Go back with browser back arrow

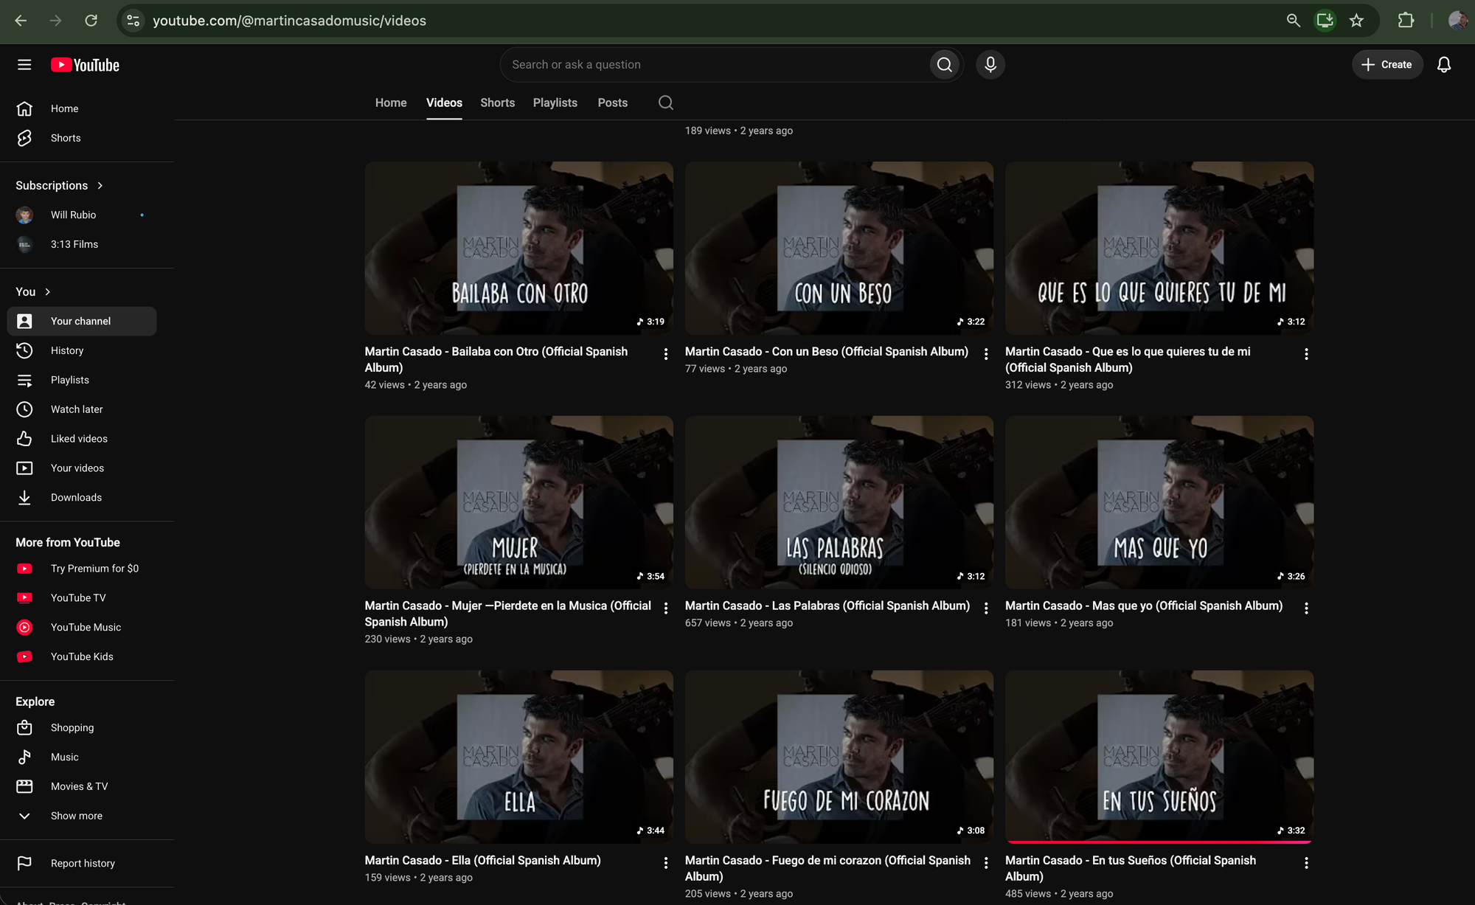point(21,21)
